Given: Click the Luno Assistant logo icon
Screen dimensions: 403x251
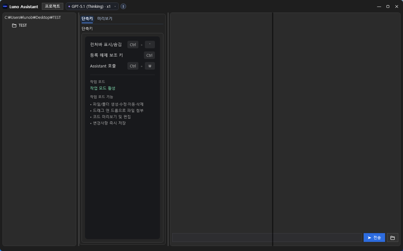Looking at the screenshot, I should pyautogui.click(x=4, y=6).
